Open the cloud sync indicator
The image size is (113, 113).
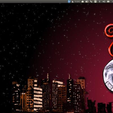click(x=82, y=2)
